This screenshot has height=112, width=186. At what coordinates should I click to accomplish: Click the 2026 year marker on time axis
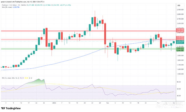pos(54,103)
